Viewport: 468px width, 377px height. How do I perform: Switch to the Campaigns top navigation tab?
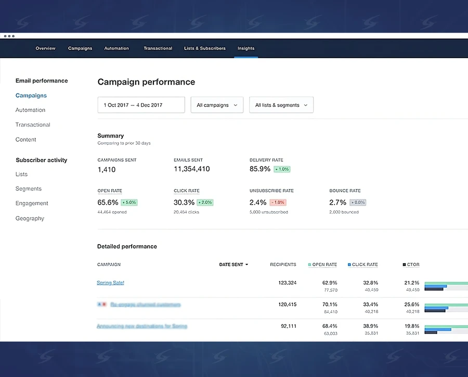point(80,48)
